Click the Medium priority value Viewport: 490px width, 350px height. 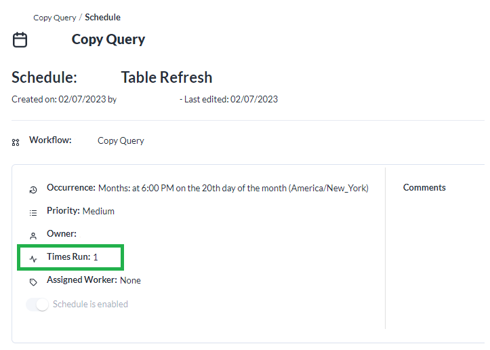tap(98, 211)
